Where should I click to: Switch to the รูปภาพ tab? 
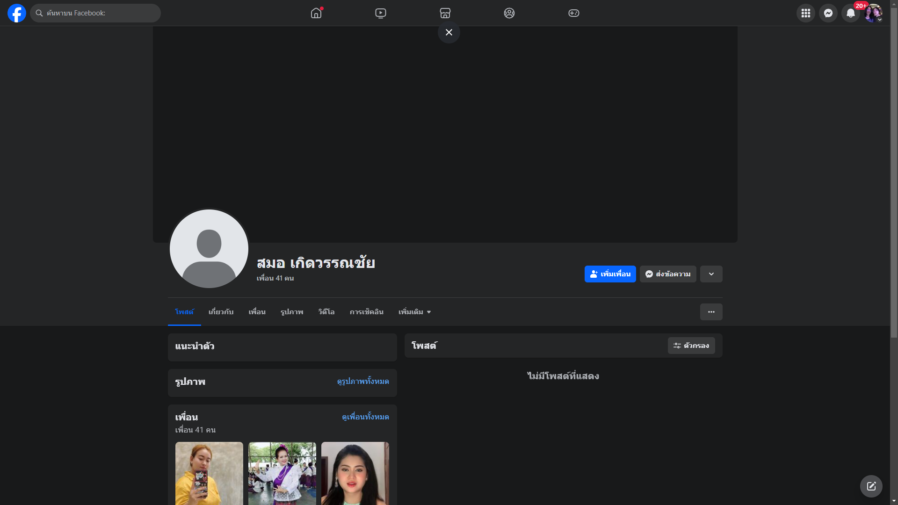point(292,312)
